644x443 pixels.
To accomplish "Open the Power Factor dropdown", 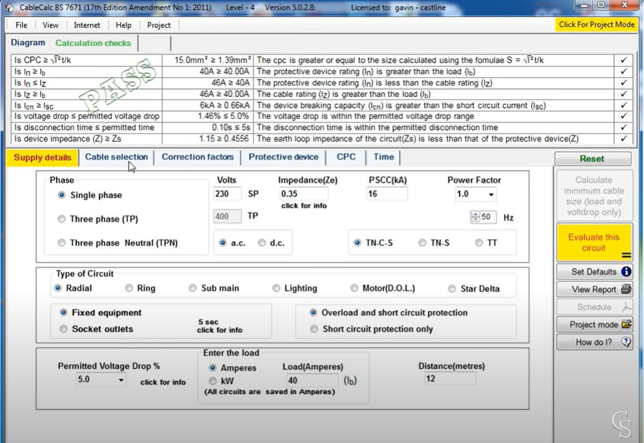I will click(491, 194).
